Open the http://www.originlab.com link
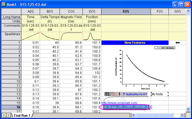192x119 pixels. tap(119, 103)
